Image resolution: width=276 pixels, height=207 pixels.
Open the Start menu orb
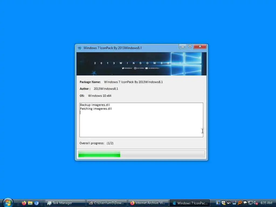(x=8, y=202)
